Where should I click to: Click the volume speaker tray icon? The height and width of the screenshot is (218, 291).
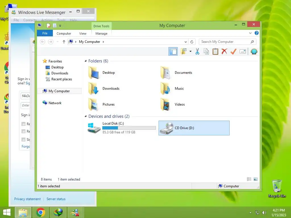pyautogui.click(x=264, y=213)
